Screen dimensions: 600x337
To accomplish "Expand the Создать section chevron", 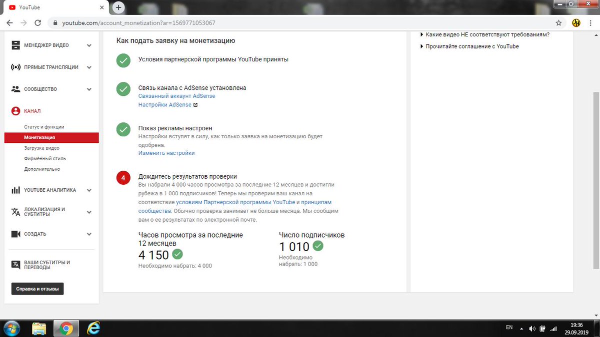I will 89,234.
